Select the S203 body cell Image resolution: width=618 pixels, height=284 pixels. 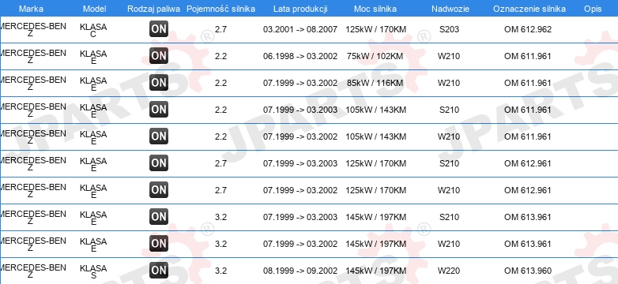click(x=450, y=29)
